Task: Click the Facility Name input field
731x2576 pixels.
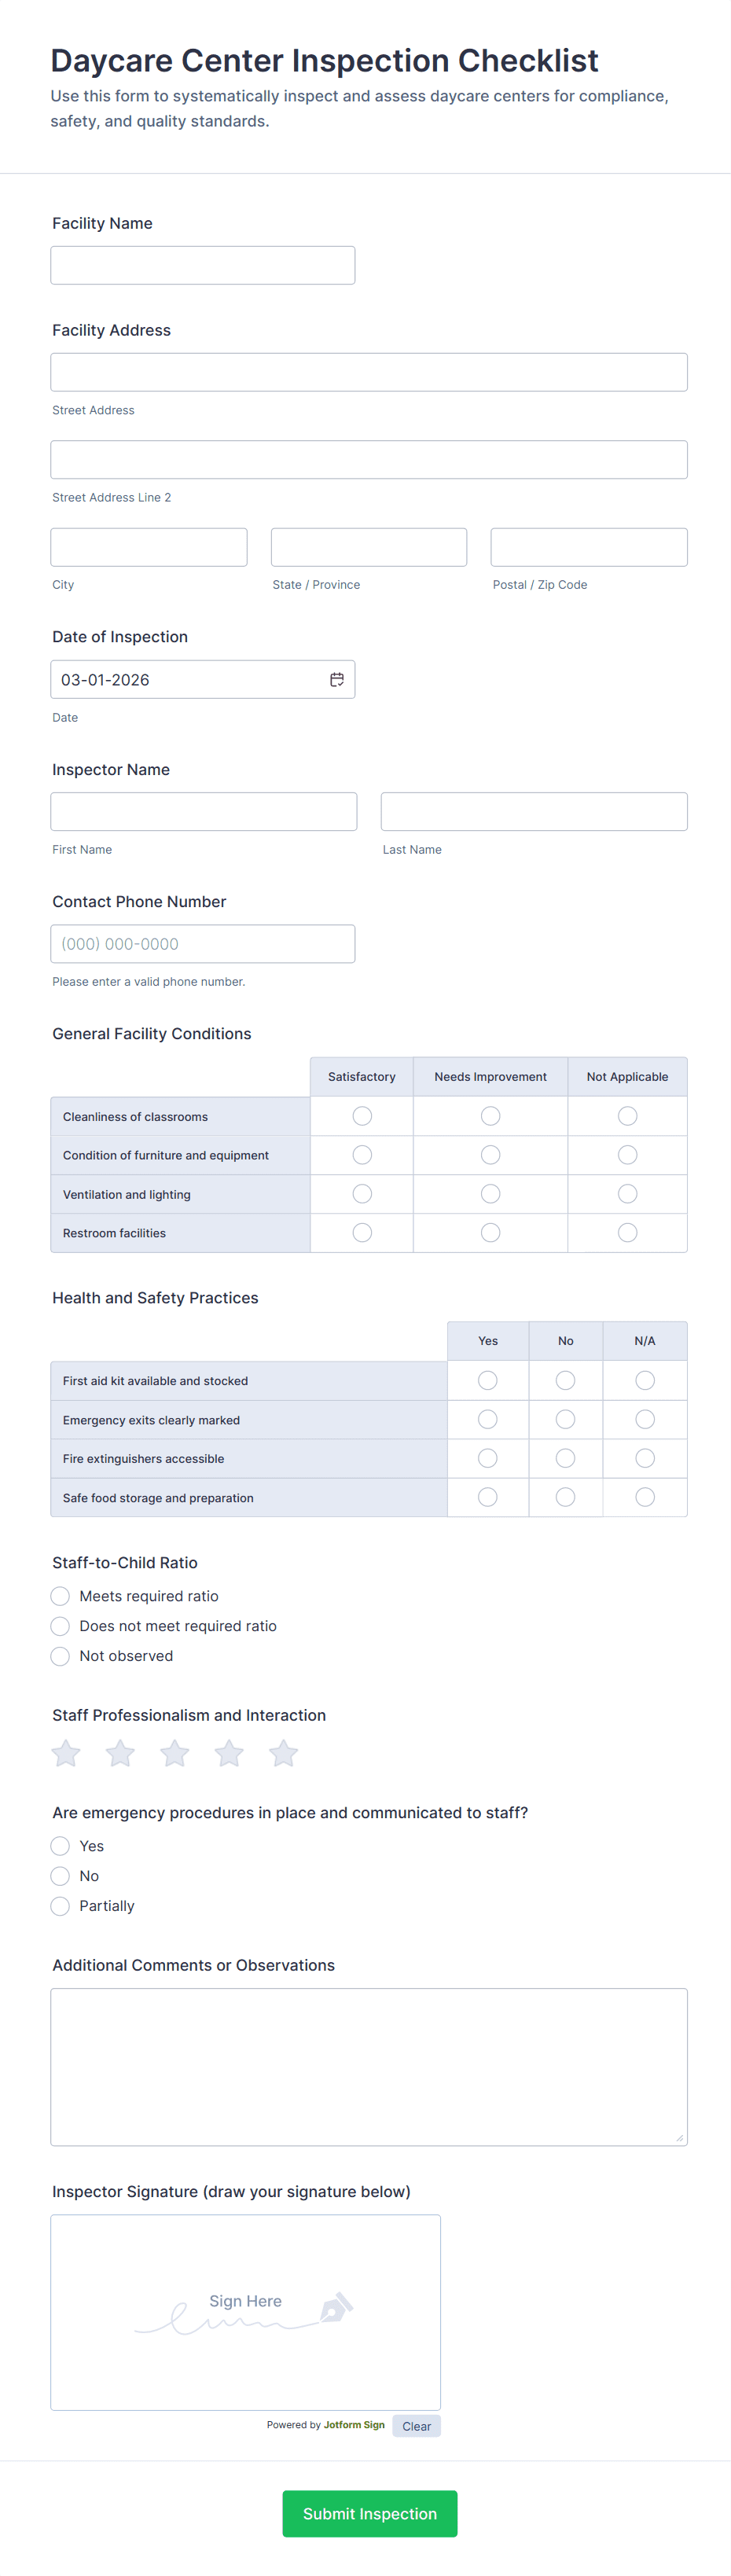Action: click(203, 266)
